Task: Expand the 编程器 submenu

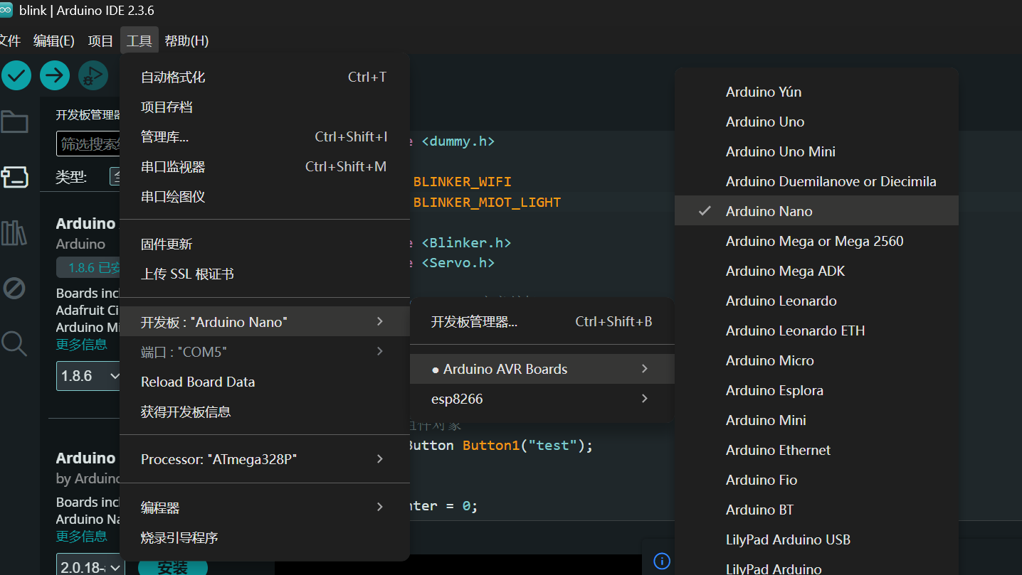Action: click(x=265, y=507)
